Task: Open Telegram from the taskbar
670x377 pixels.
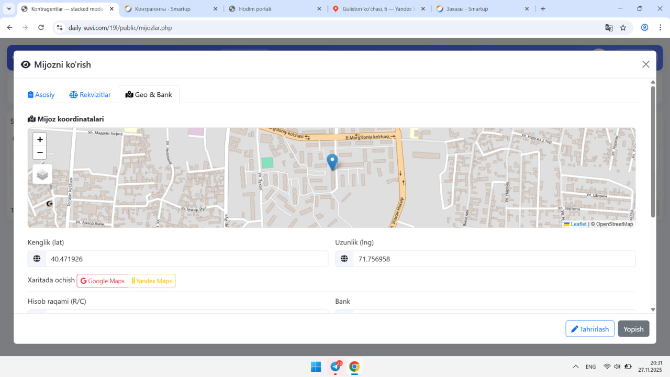Action: [x=335, y=367]
